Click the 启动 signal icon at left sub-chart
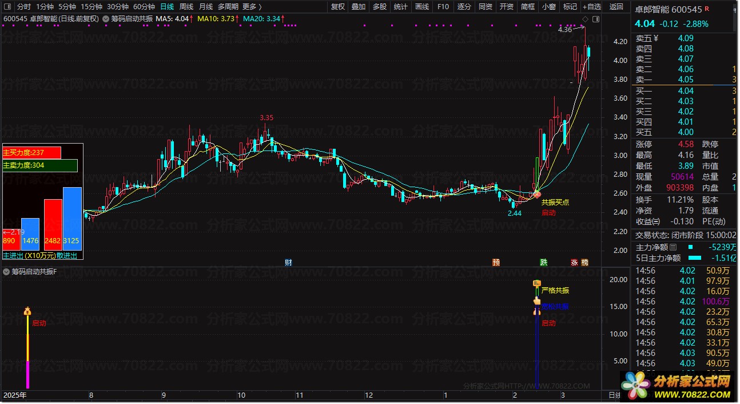The height and width of the screenshot is (404, 740). tap(27, 311)
